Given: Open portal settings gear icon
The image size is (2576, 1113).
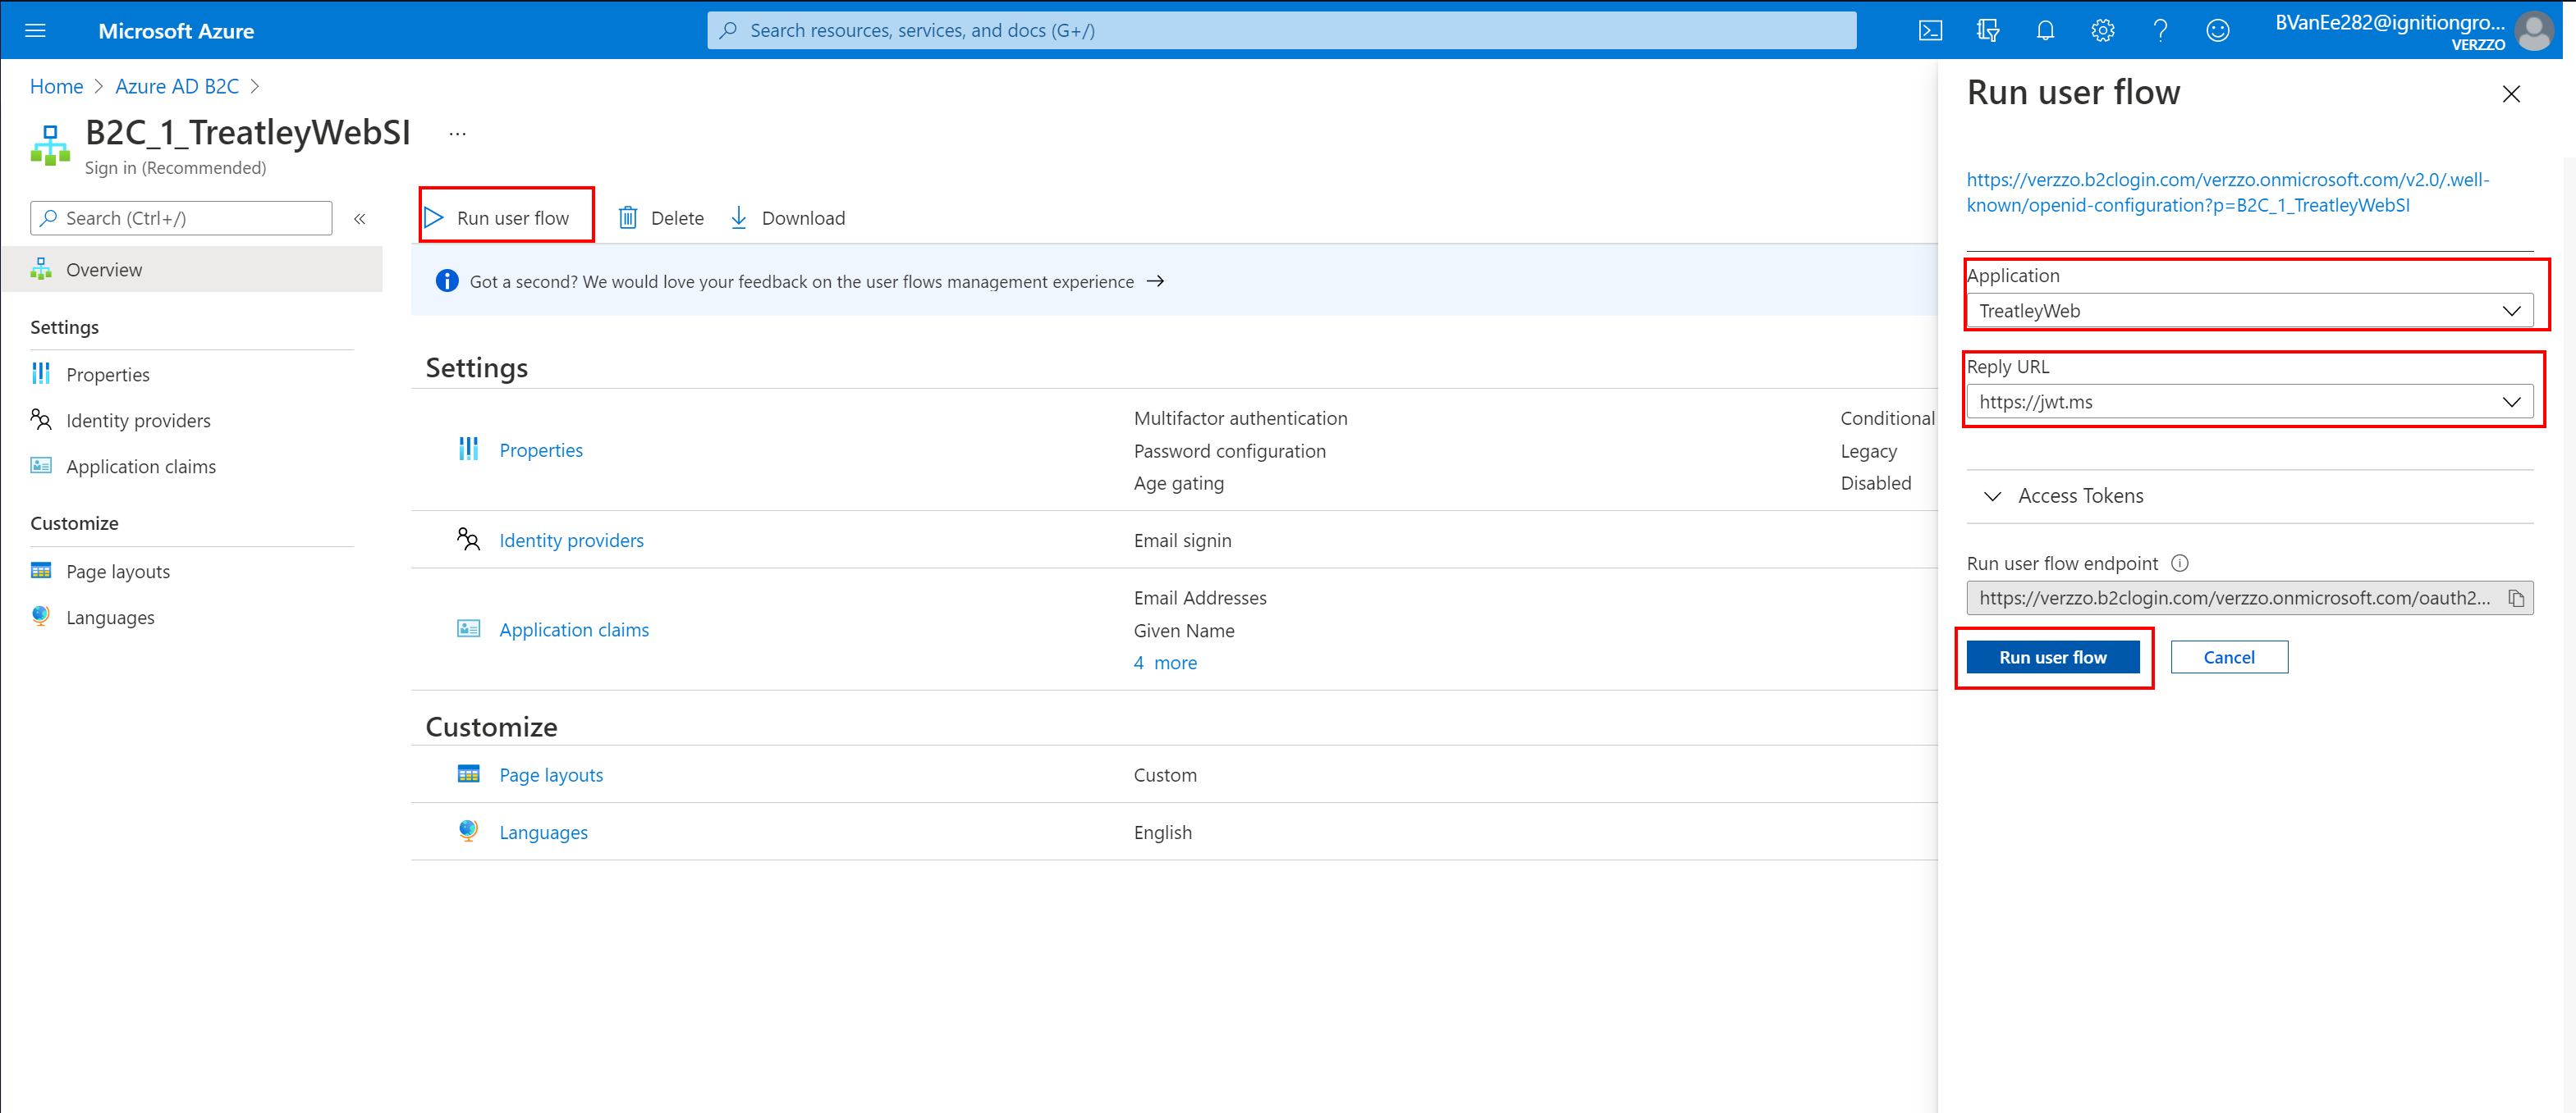Looking at the screenshot, I should tap(2103, 31).
